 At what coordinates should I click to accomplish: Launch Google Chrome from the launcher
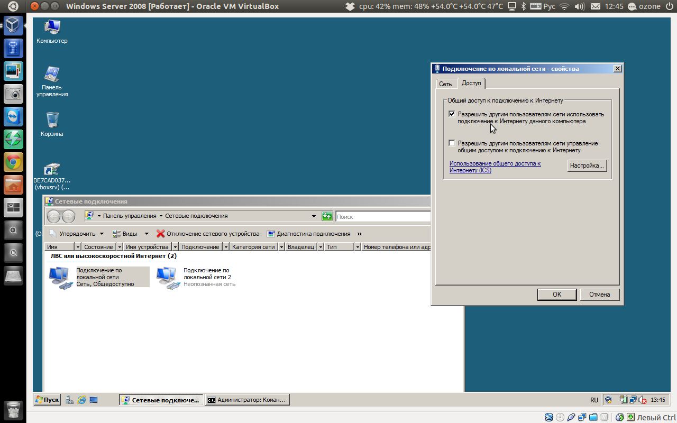click(13, 162)
